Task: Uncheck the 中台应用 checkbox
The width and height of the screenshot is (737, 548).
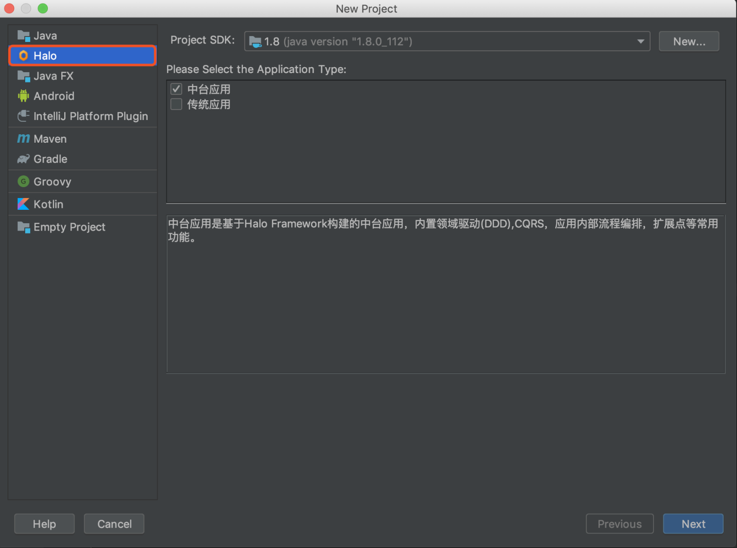Action: pyautogui.click(x=176, y=89)
